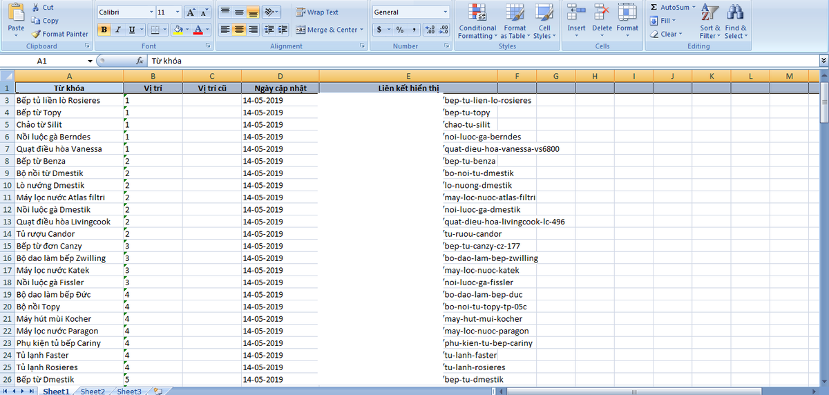Open Format as Table gallery
Screen dimensions: 829x395
click(514, 21)
